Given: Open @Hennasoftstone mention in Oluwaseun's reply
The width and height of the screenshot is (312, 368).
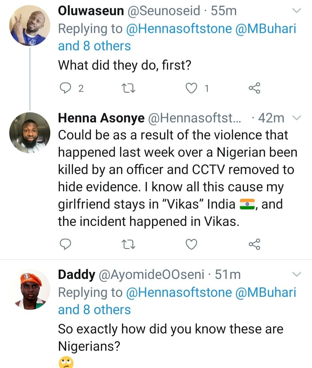Looking at the screenshot, I should tap(179, 29).
